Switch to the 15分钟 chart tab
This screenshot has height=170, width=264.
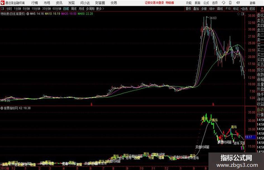(x=36, y=9)
